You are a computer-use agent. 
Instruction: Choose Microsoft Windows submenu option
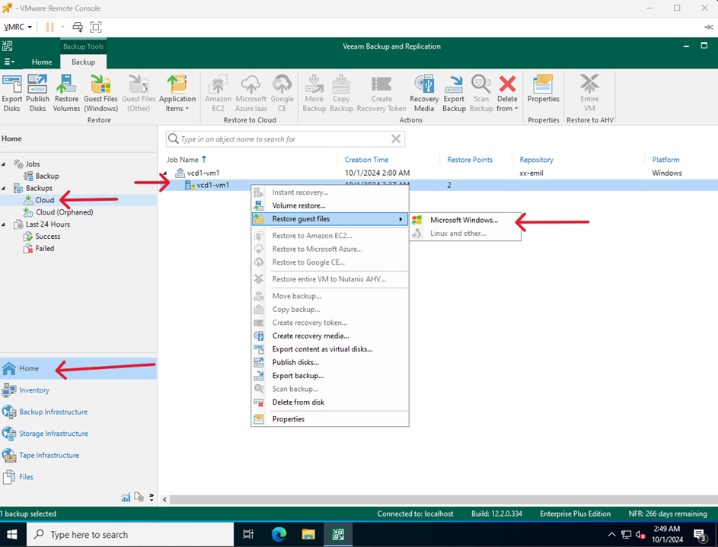pos(464,220)
